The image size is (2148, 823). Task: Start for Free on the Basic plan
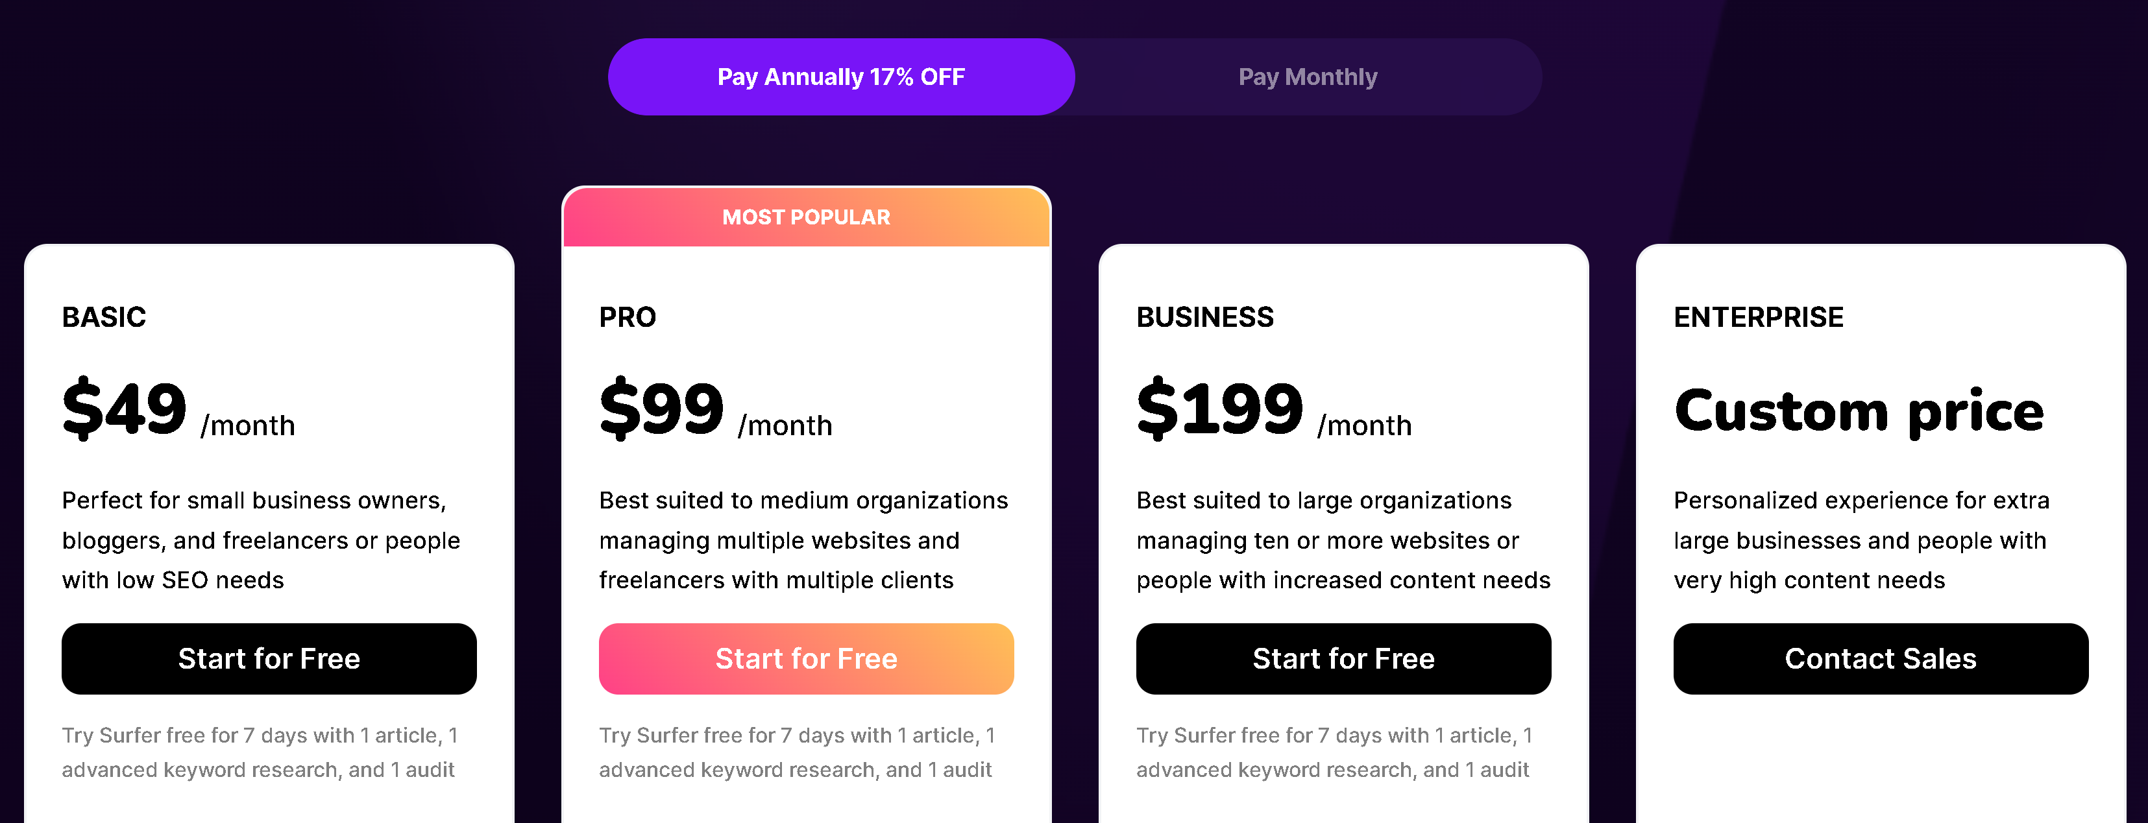269,659
